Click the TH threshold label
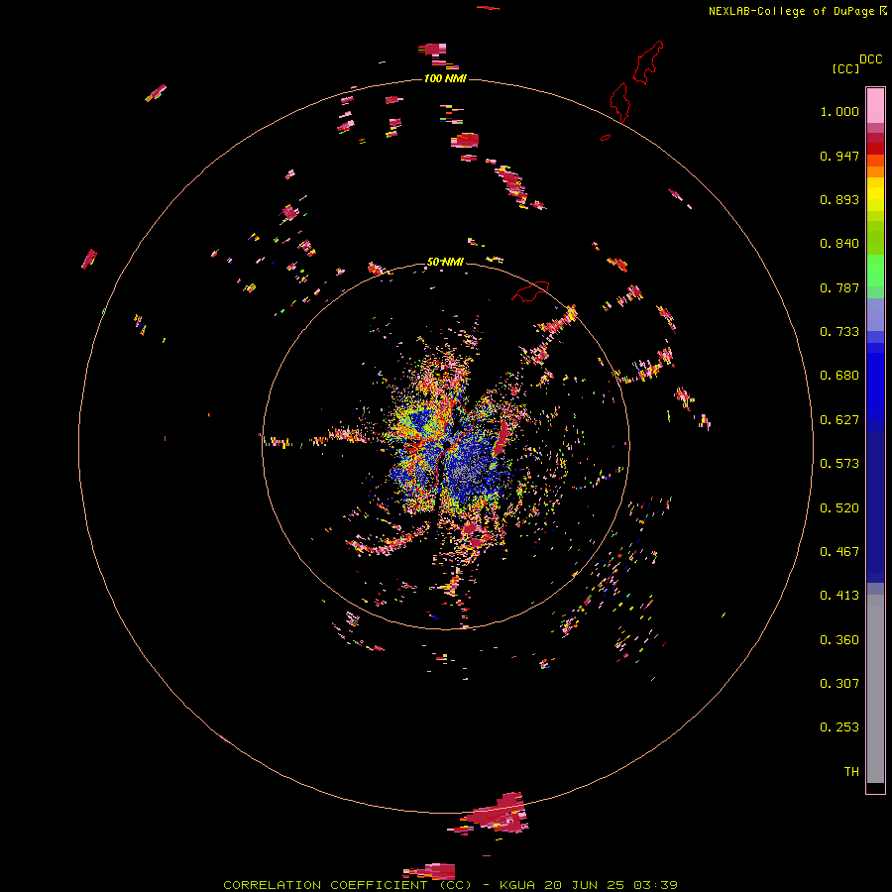 point(851,772)
